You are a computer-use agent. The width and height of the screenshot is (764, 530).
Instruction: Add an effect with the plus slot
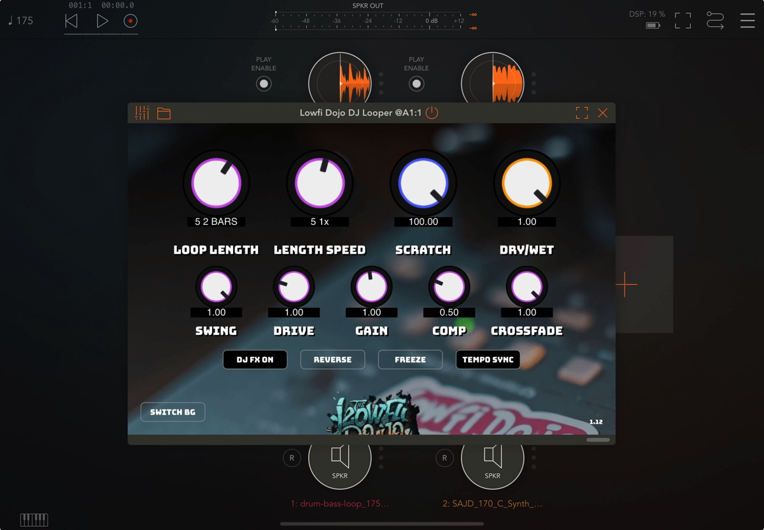626,284
